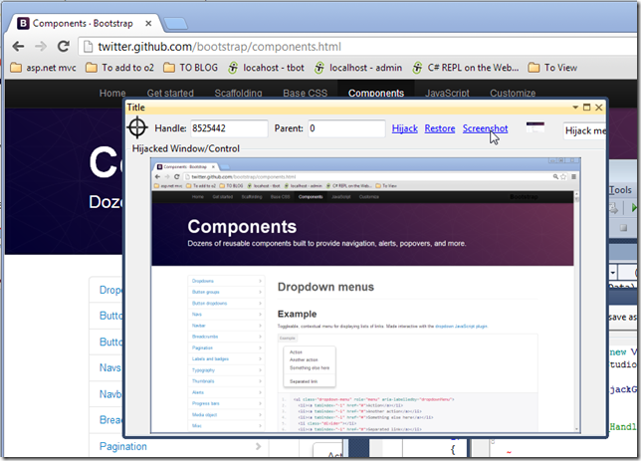
Task: Click the browser back arrow
Action: pos(16,46)
